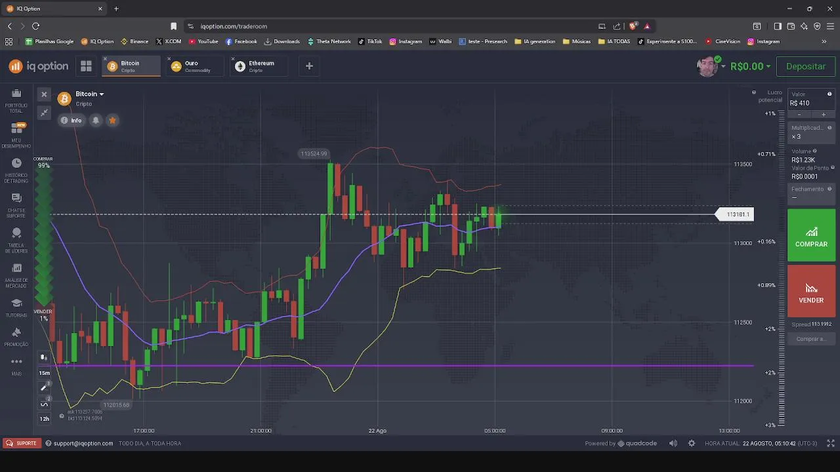This screenshot has height=472, width=840.
Task: Toggle the browser sidebar panel icon
Action: pos(778,26)
